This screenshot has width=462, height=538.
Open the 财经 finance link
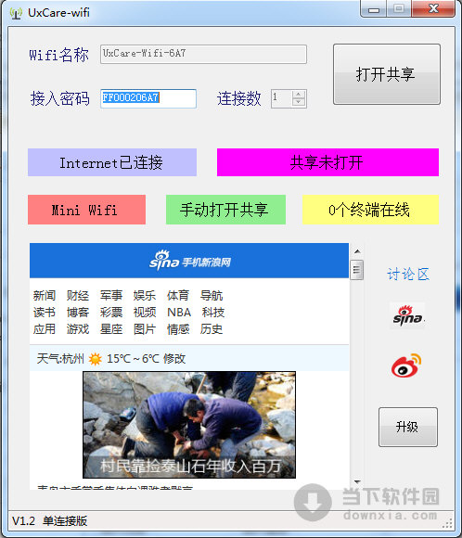pos(78,295)
